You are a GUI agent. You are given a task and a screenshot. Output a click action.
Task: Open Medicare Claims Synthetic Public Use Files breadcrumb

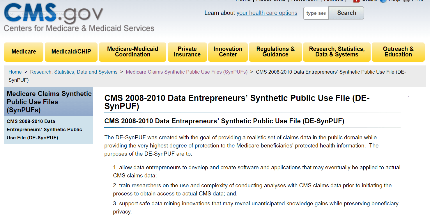point(187,72)
